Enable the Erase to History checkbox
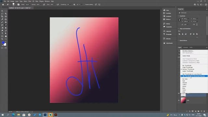The height and width of the screenshot is (117, 208). (x=84, y=5)
